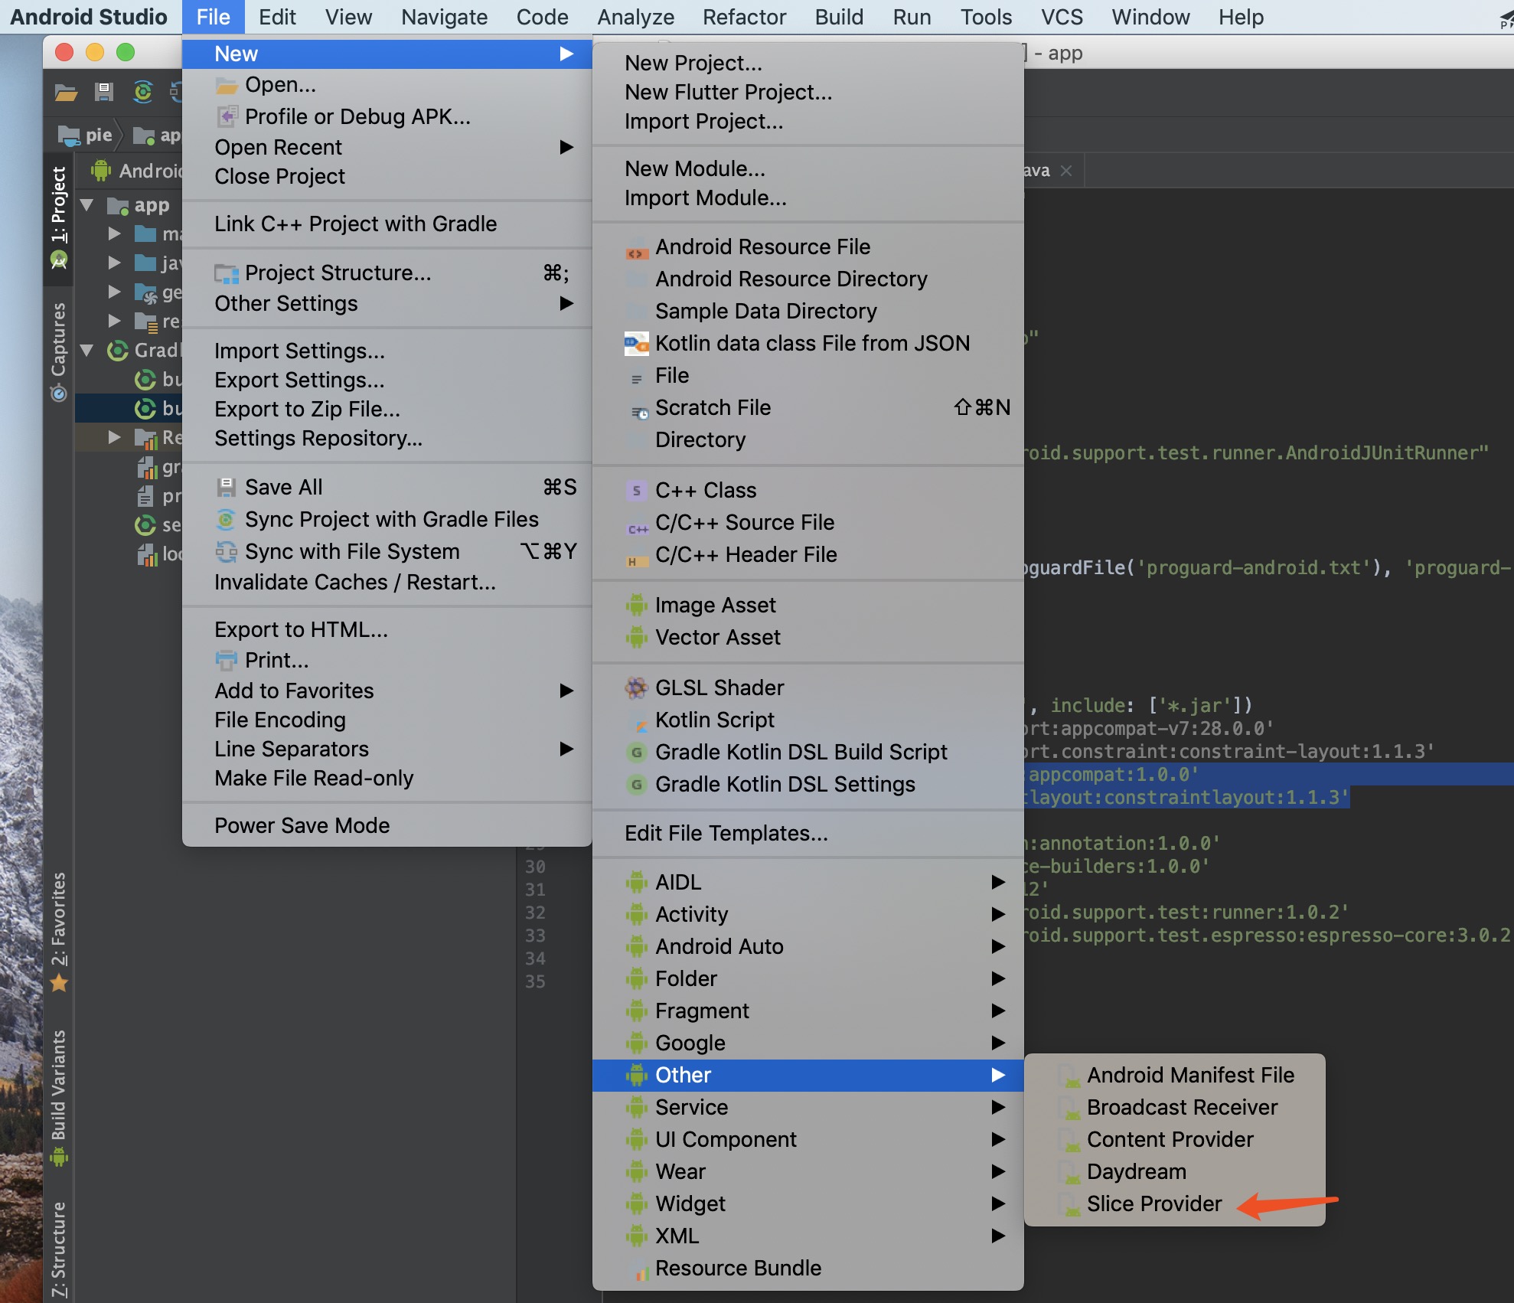
Task: Open the Window menu
Action: coord(1150,17)
